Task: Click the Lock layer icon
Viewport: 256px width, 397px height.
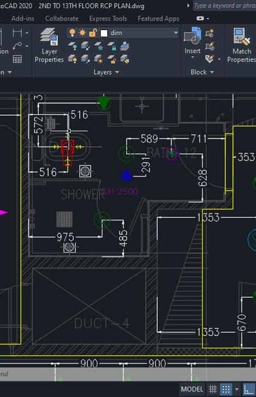Action: click(x=111, y=47)
